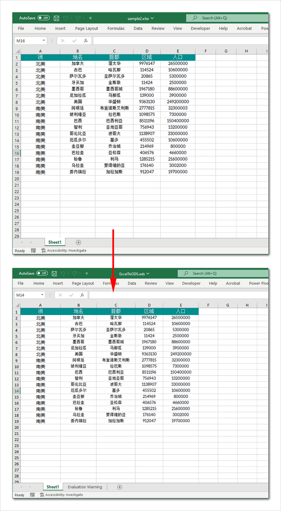Screen dimensions: 281x511
Task: Click formula bar input in ExcelToODS.ods window
Action: pos(179,295)
